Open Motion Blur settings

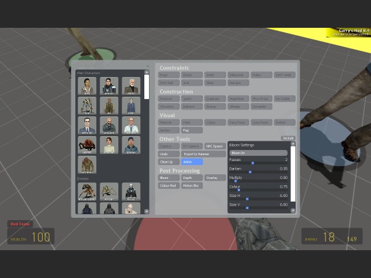[x=192, y=185]
